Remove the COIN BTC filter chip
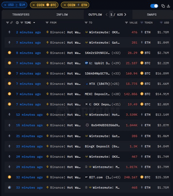Screen dimensions: 173x196 click(x=34, y=5)
